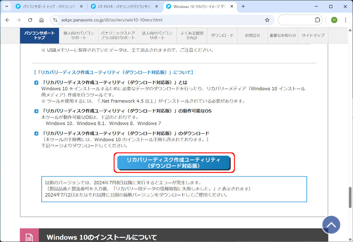The width and height of the screenshot is (353, 242).
Task: Click the text 本ツールが動作可能なOSは、下記のとおりです。
Action: [90, 117]
